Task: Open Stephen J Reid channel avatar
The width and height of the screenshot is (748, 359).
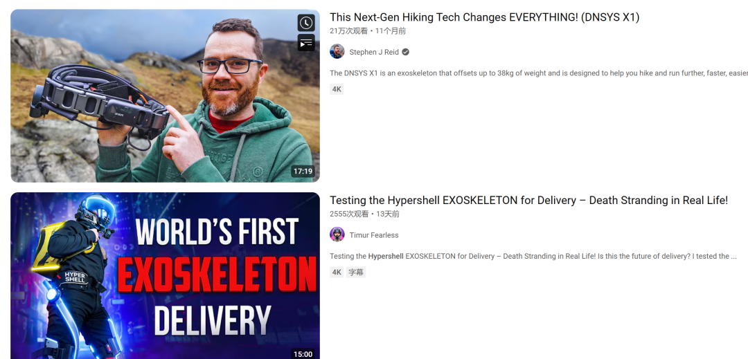Action: [x=337, y=51]
